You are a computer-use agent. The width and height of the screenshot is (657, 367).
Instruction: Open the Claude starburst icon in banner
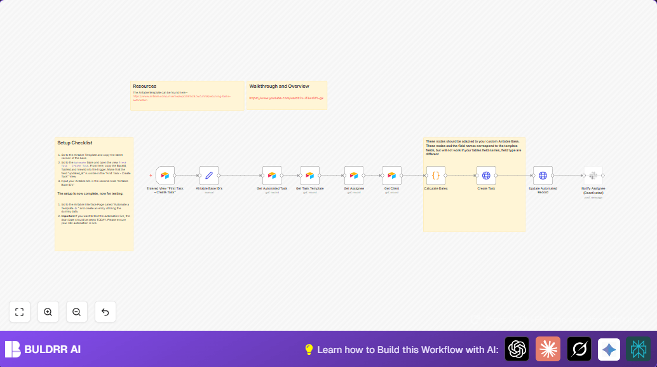point(548,349)
